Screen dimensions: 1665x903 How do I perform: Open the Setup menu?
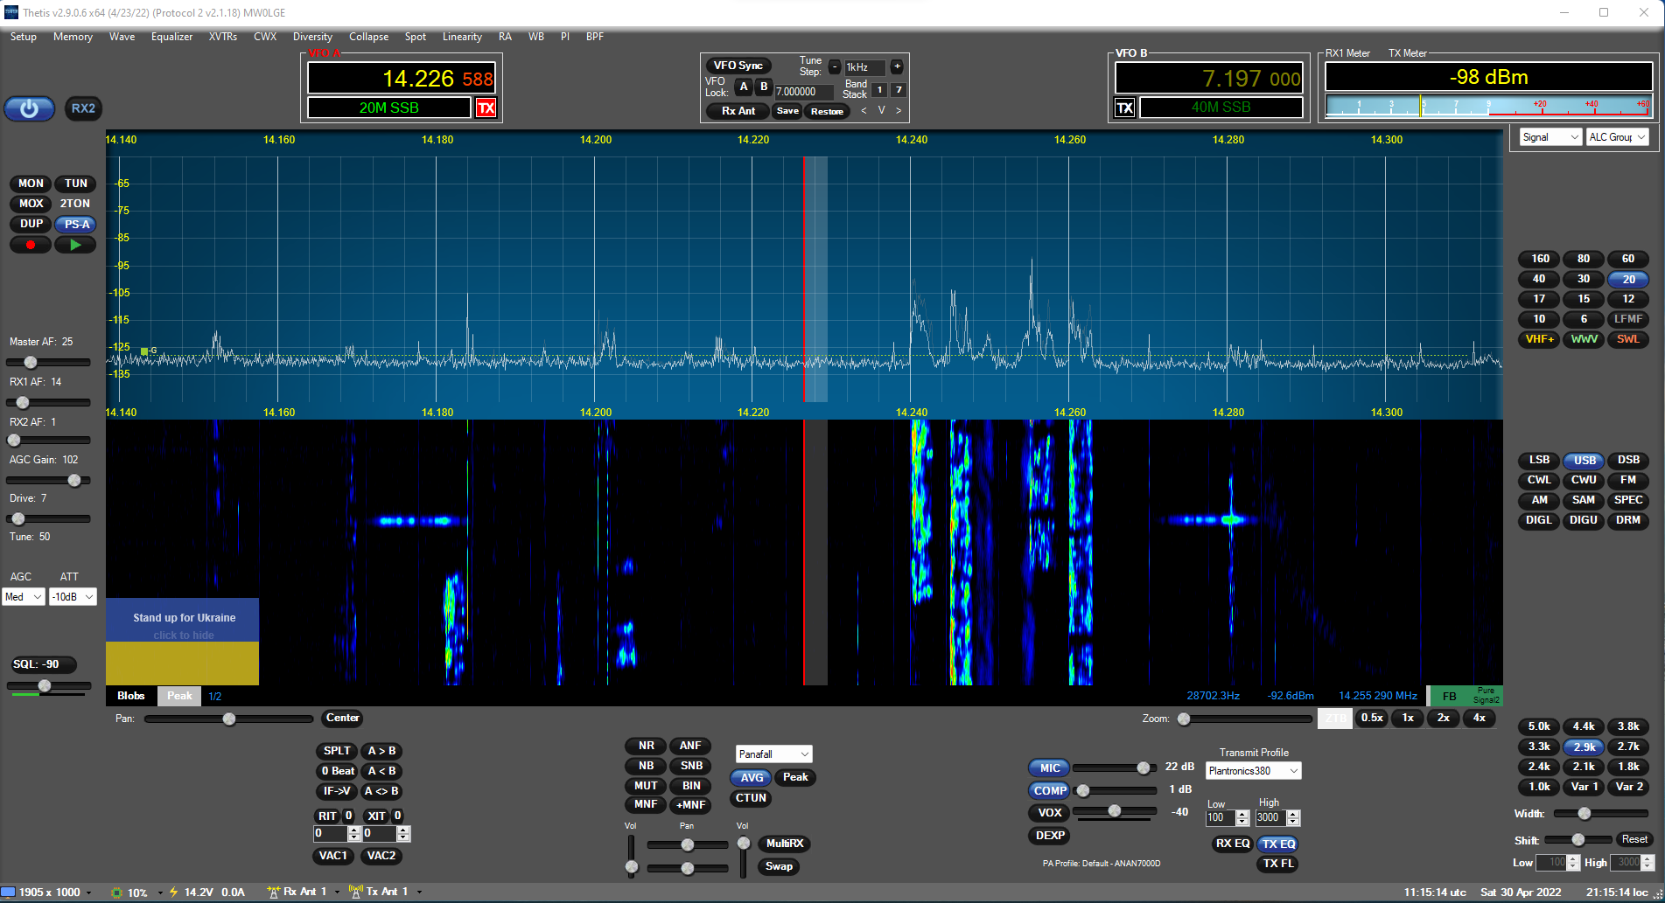tap(24, 37)
